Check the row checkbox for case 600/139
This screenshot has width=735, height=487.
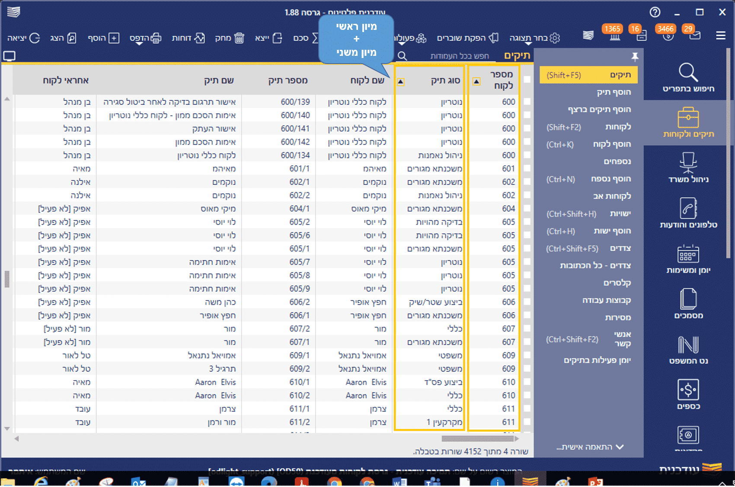coord(527,102)
